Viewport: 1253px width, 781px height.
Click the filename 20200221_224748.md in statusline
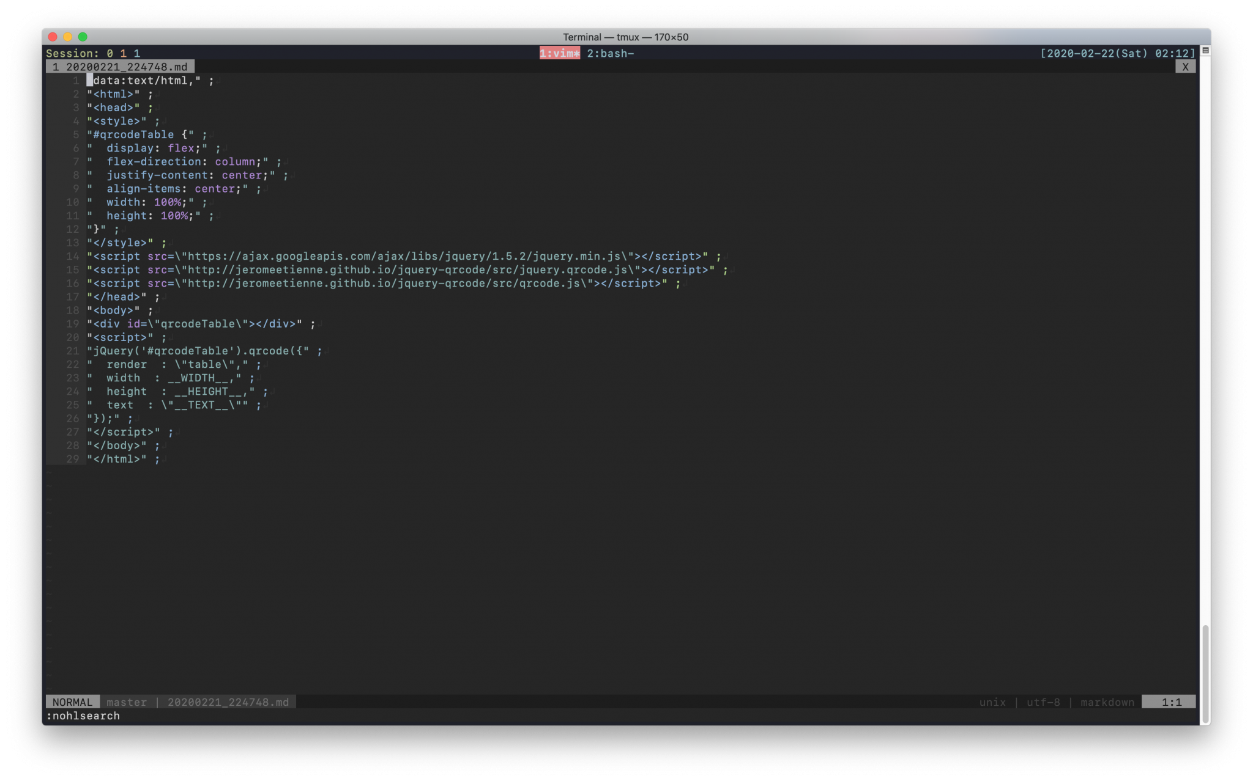[x=228, y=702]
